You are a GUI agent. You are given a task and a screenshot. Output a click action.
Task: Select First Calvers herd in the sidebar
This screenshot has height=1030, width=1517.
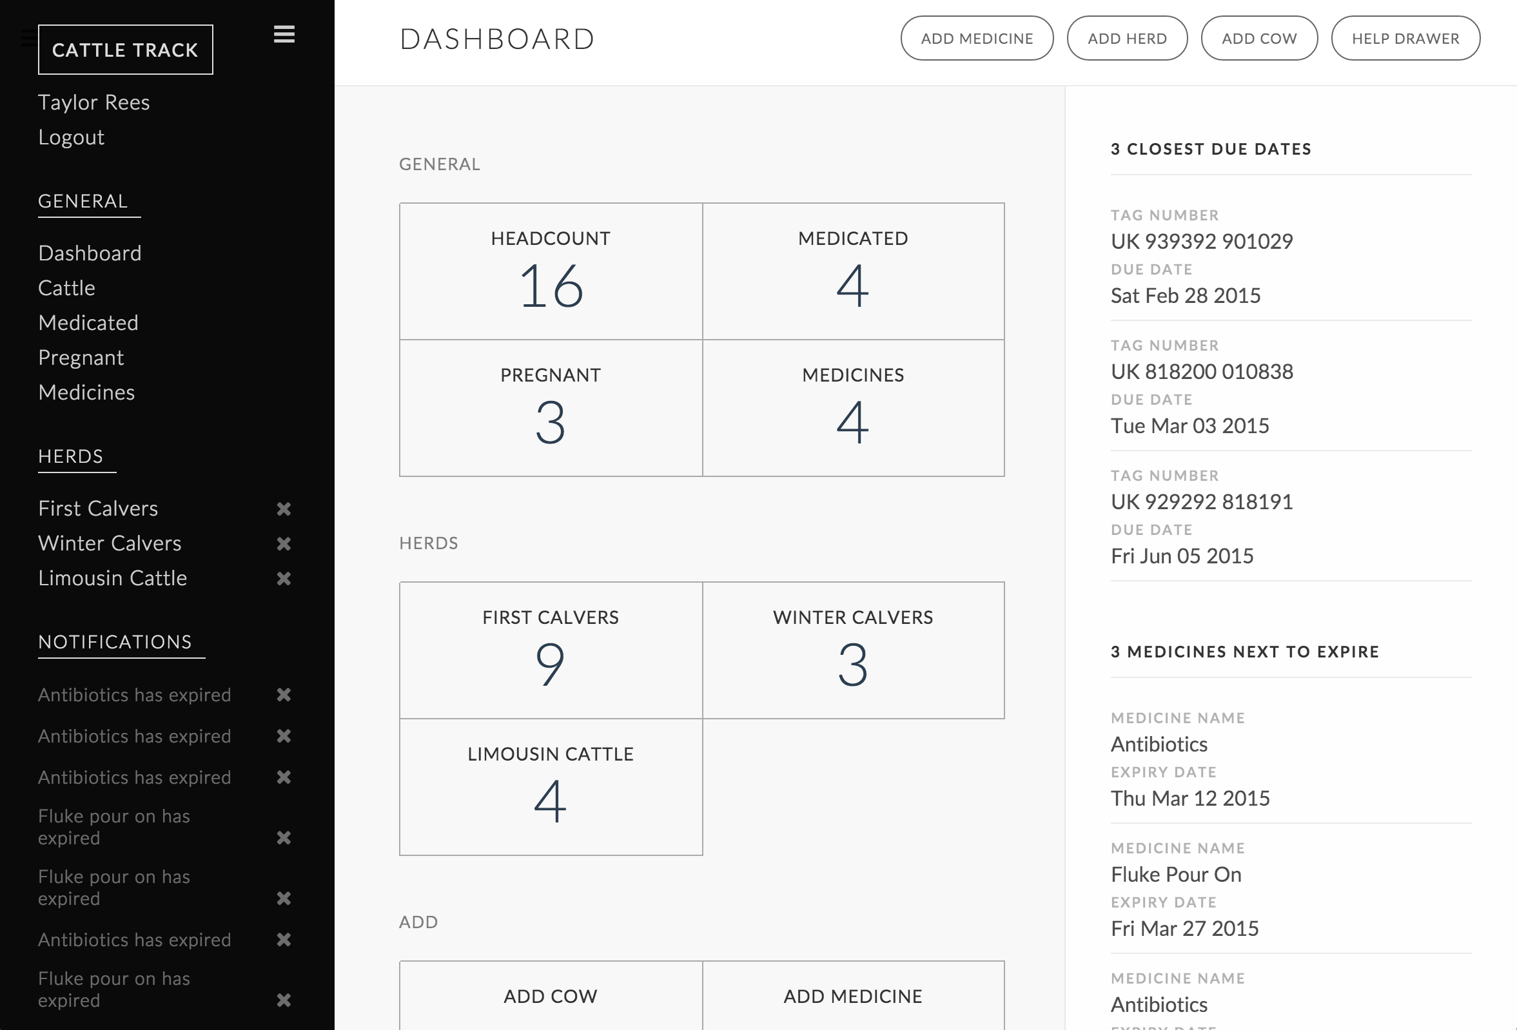tap(98, 509)
